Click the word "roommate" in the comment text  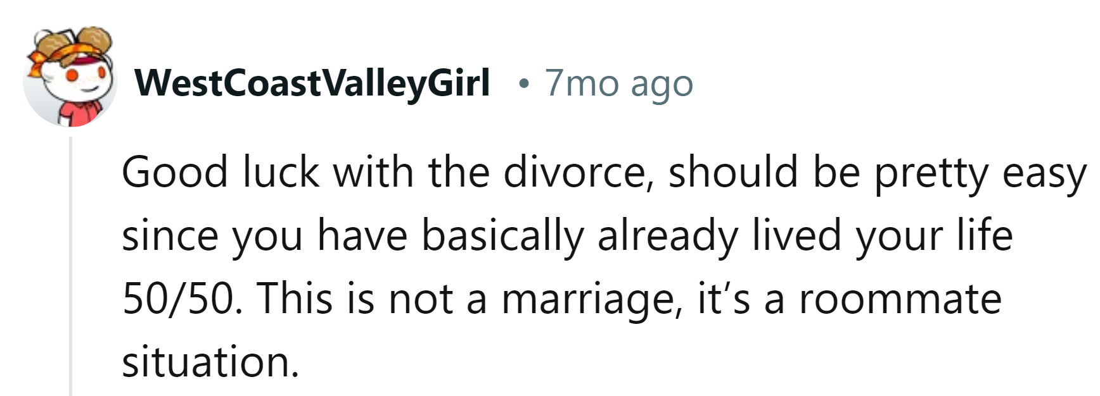click(900, 299)
